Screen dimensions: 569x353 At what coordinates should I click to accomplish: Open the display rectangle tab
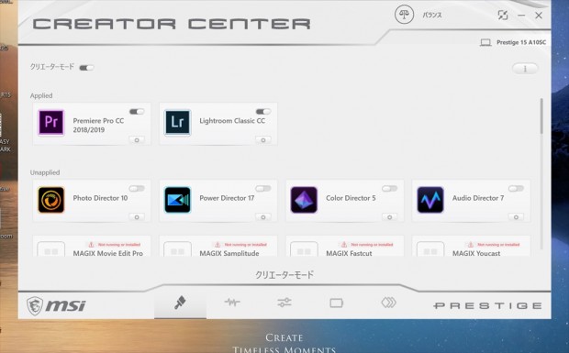point(337,303)
